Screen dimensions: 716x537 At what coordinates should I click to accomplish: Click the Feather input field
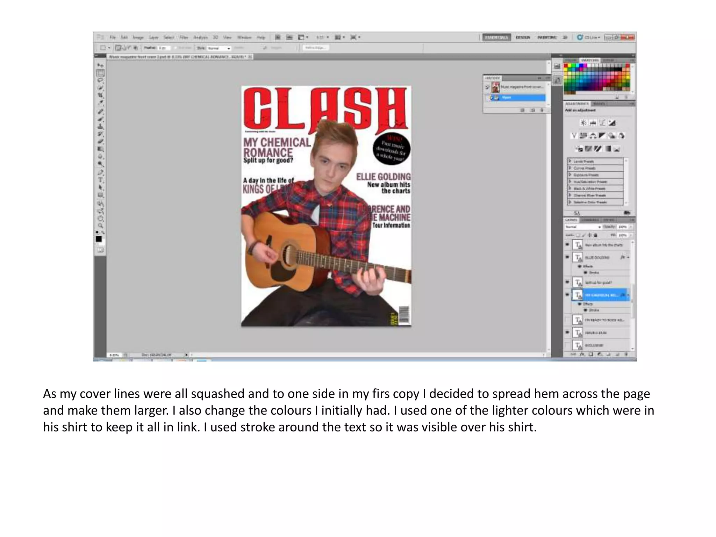164,48
